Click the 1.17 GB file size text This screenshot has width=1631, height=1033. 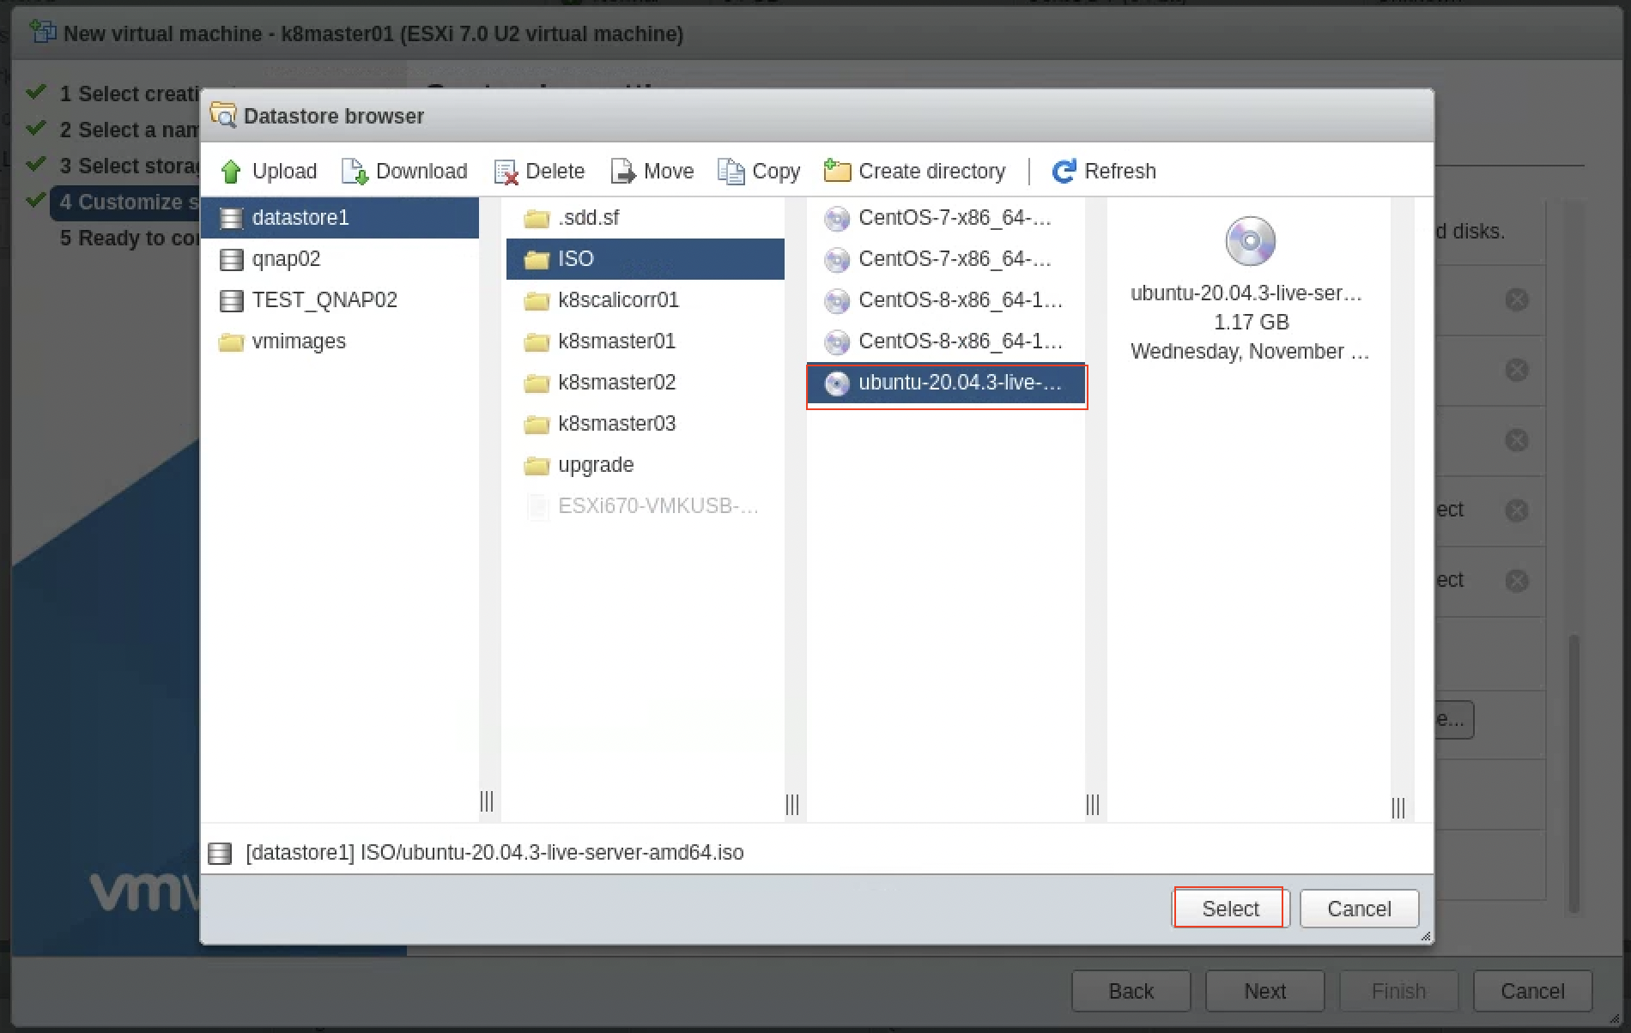pos(1251,323)
